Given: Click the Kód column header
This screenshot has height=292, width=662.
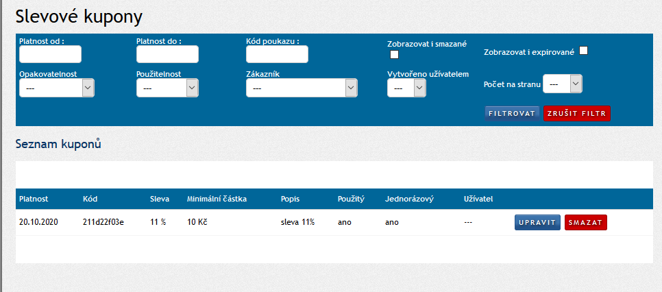Looking at the screenshot, I should (x=90, y=199).
